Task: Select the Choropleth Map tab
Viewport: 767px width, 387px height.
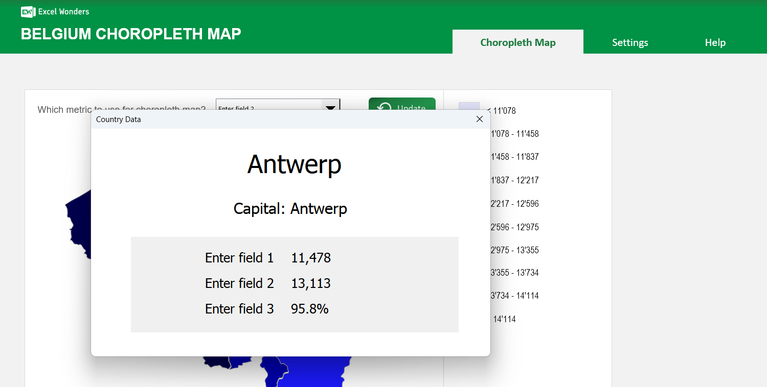Action: point(517,42)
